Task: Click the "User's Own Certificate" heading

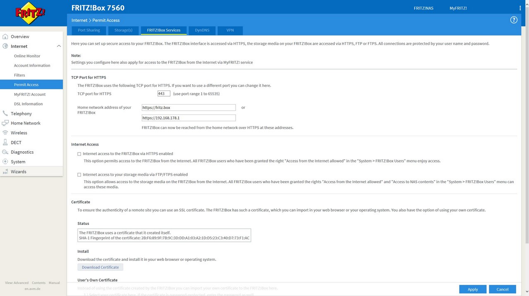Action: click(x=98, y=280)
